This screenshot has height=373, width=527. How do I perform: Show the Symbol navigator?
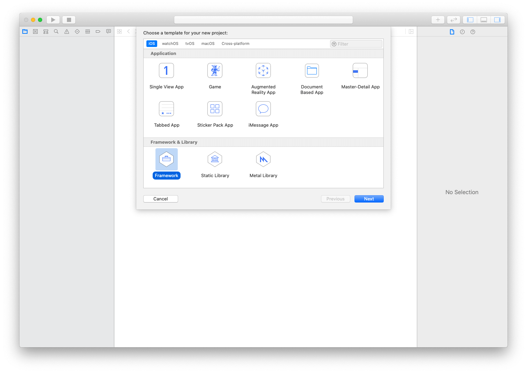(x=46, y=32)
